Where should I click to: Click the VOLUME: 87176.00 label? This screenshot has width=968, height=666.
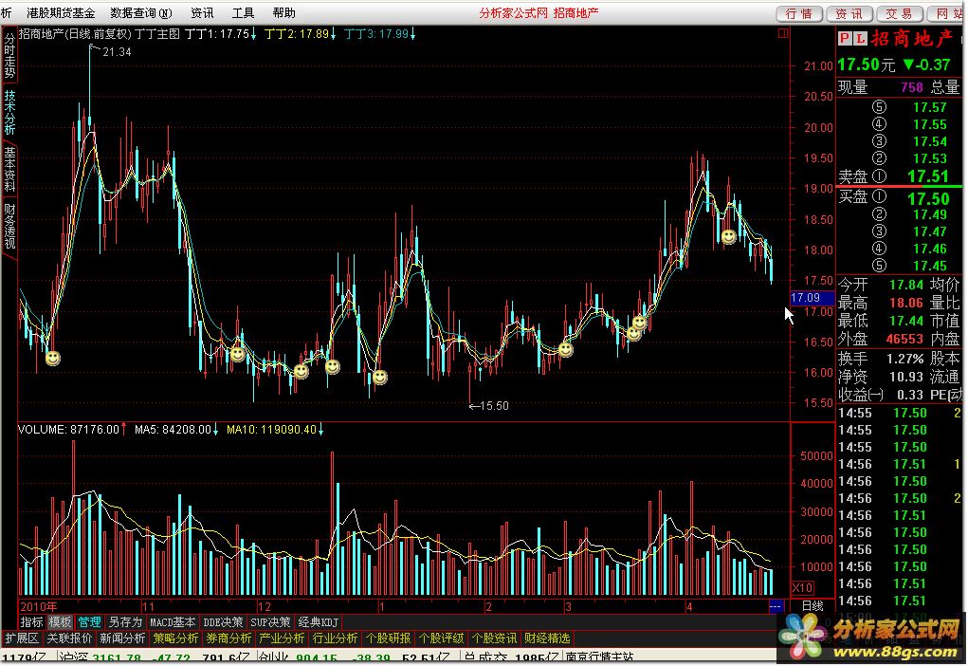click(72, 430)
